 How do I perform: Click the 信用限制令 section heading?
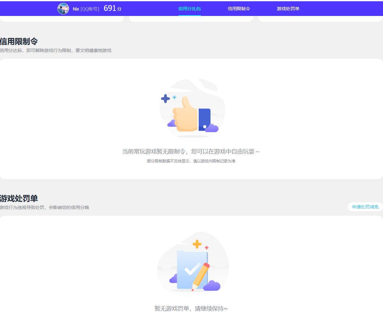(x=18, y=41)
